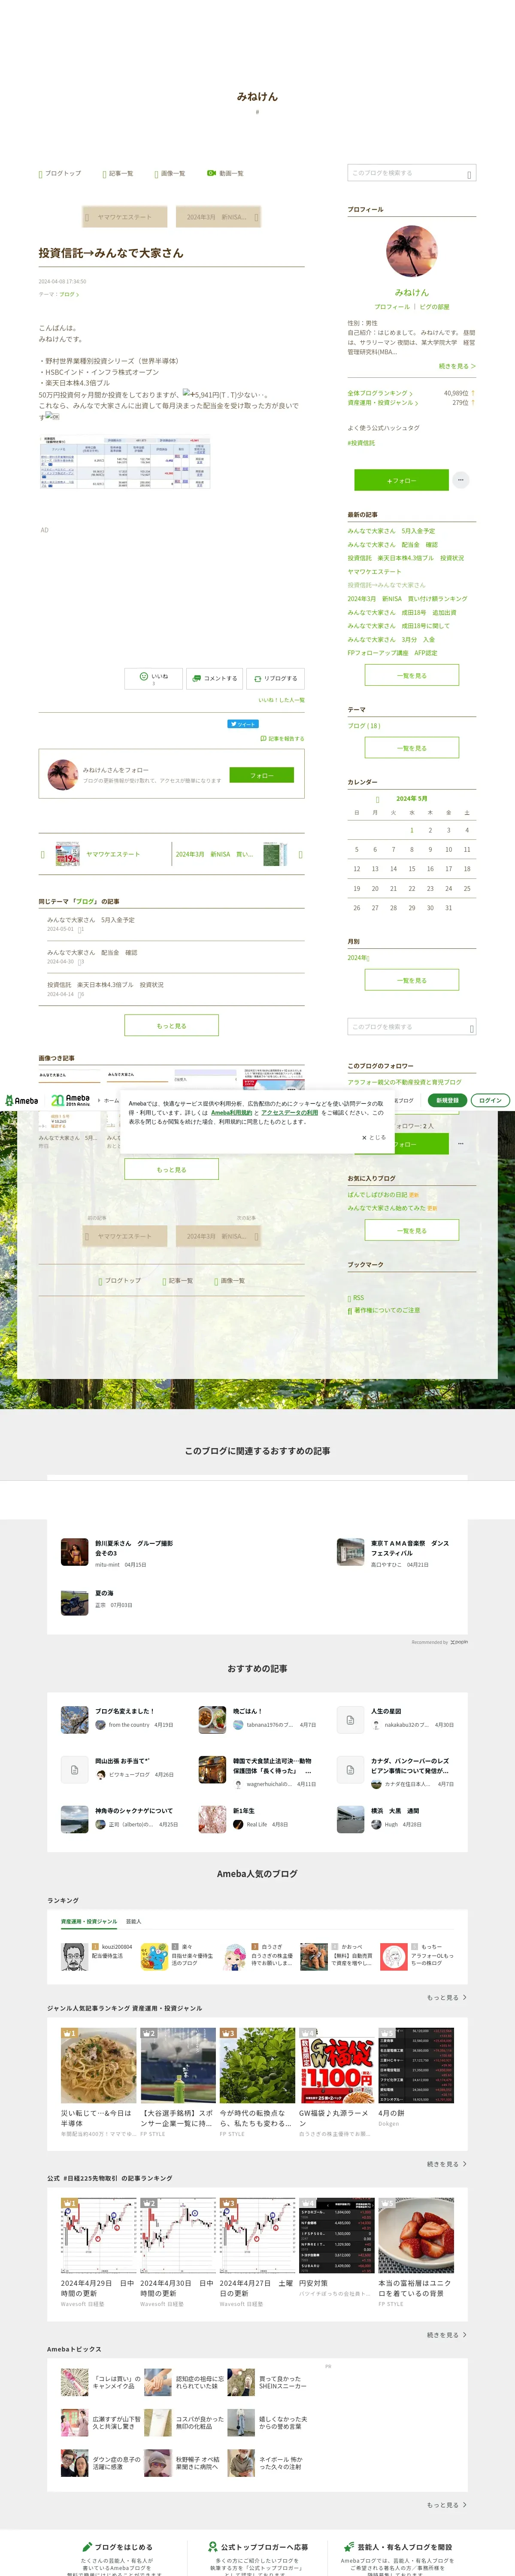Click the blue Twitter ツイート button

[x=242, y=724]
